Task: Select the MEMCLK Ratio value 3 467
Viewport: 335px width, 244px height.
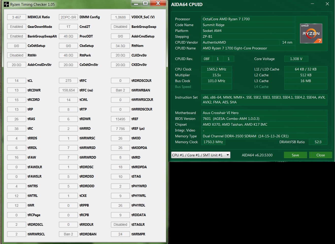Action: 16,17
